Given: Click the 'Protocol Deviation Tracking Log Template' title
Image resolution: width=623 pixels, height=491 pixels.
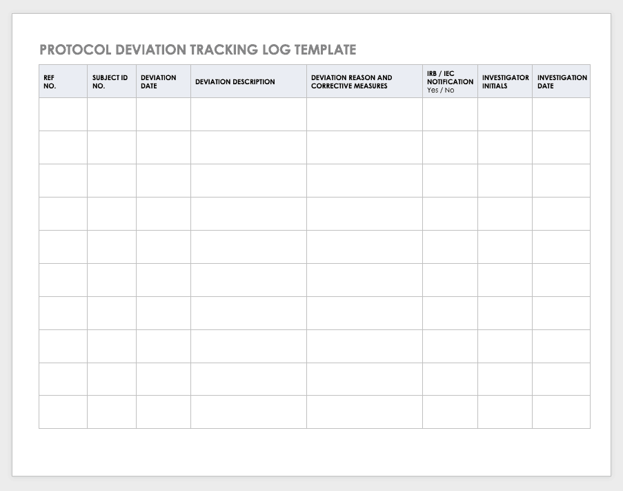Looking at the screenshot, I should pyautogui.click(x=198, y=50).
